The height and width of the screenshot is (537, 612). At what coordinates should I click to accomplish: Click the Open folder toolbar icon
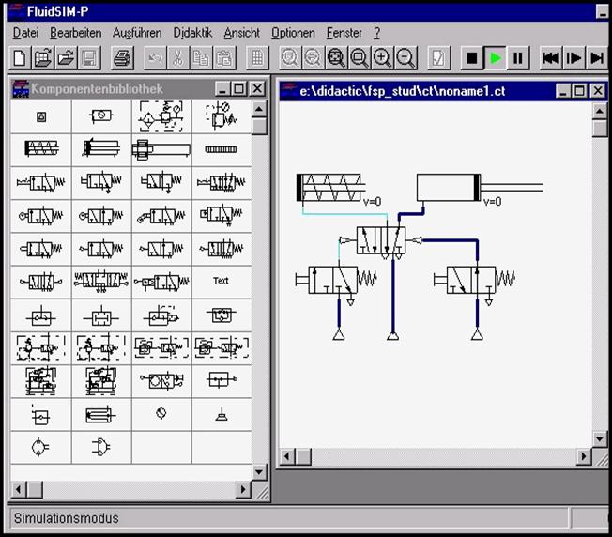[66, 58]
